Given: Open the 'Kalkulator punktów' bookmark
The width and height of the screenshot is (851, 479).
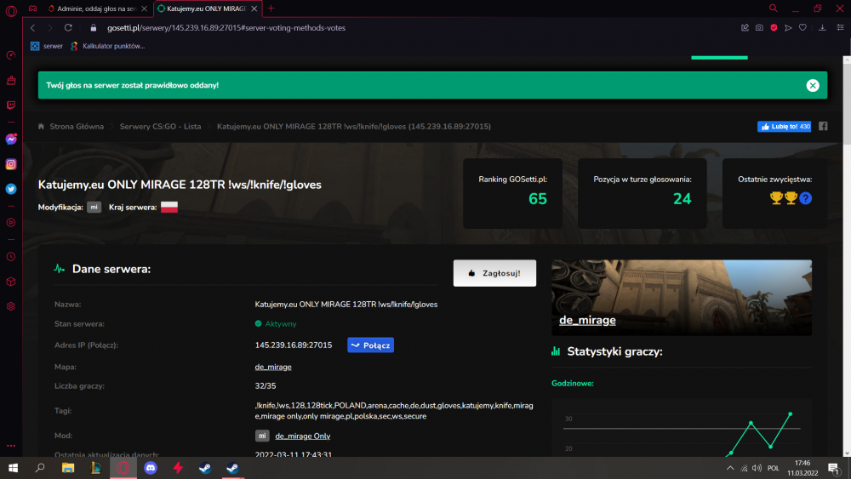Looking at the screenshot, I should (107, 46).
